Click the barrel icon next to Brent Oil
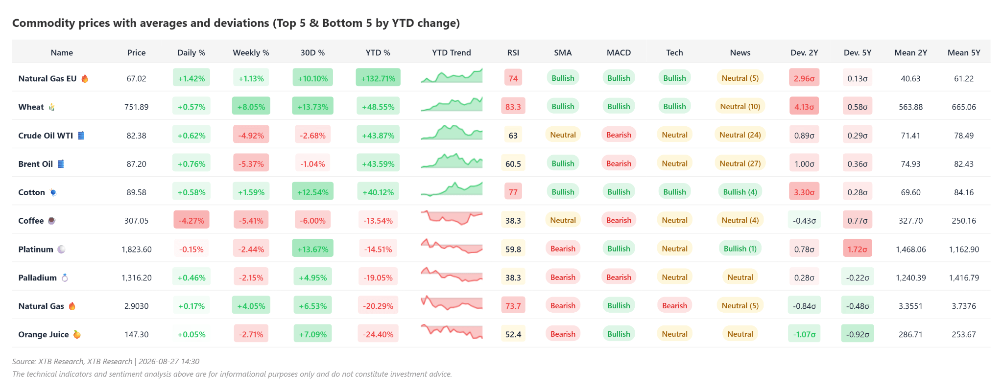This screenshot has width=1003, height=391. point(61,164)
